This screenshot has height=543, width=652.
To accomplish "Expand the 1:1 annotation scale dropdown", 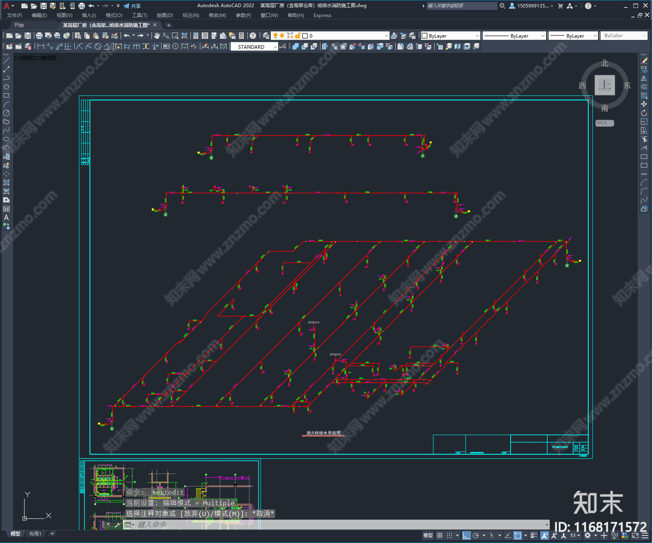I will point(579,535).
